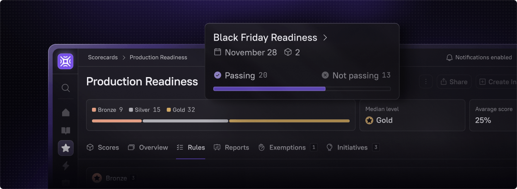The image size is (517, 189).
Task: Expand Black Friday Readiness with its chevron
Action: (325, 38)
